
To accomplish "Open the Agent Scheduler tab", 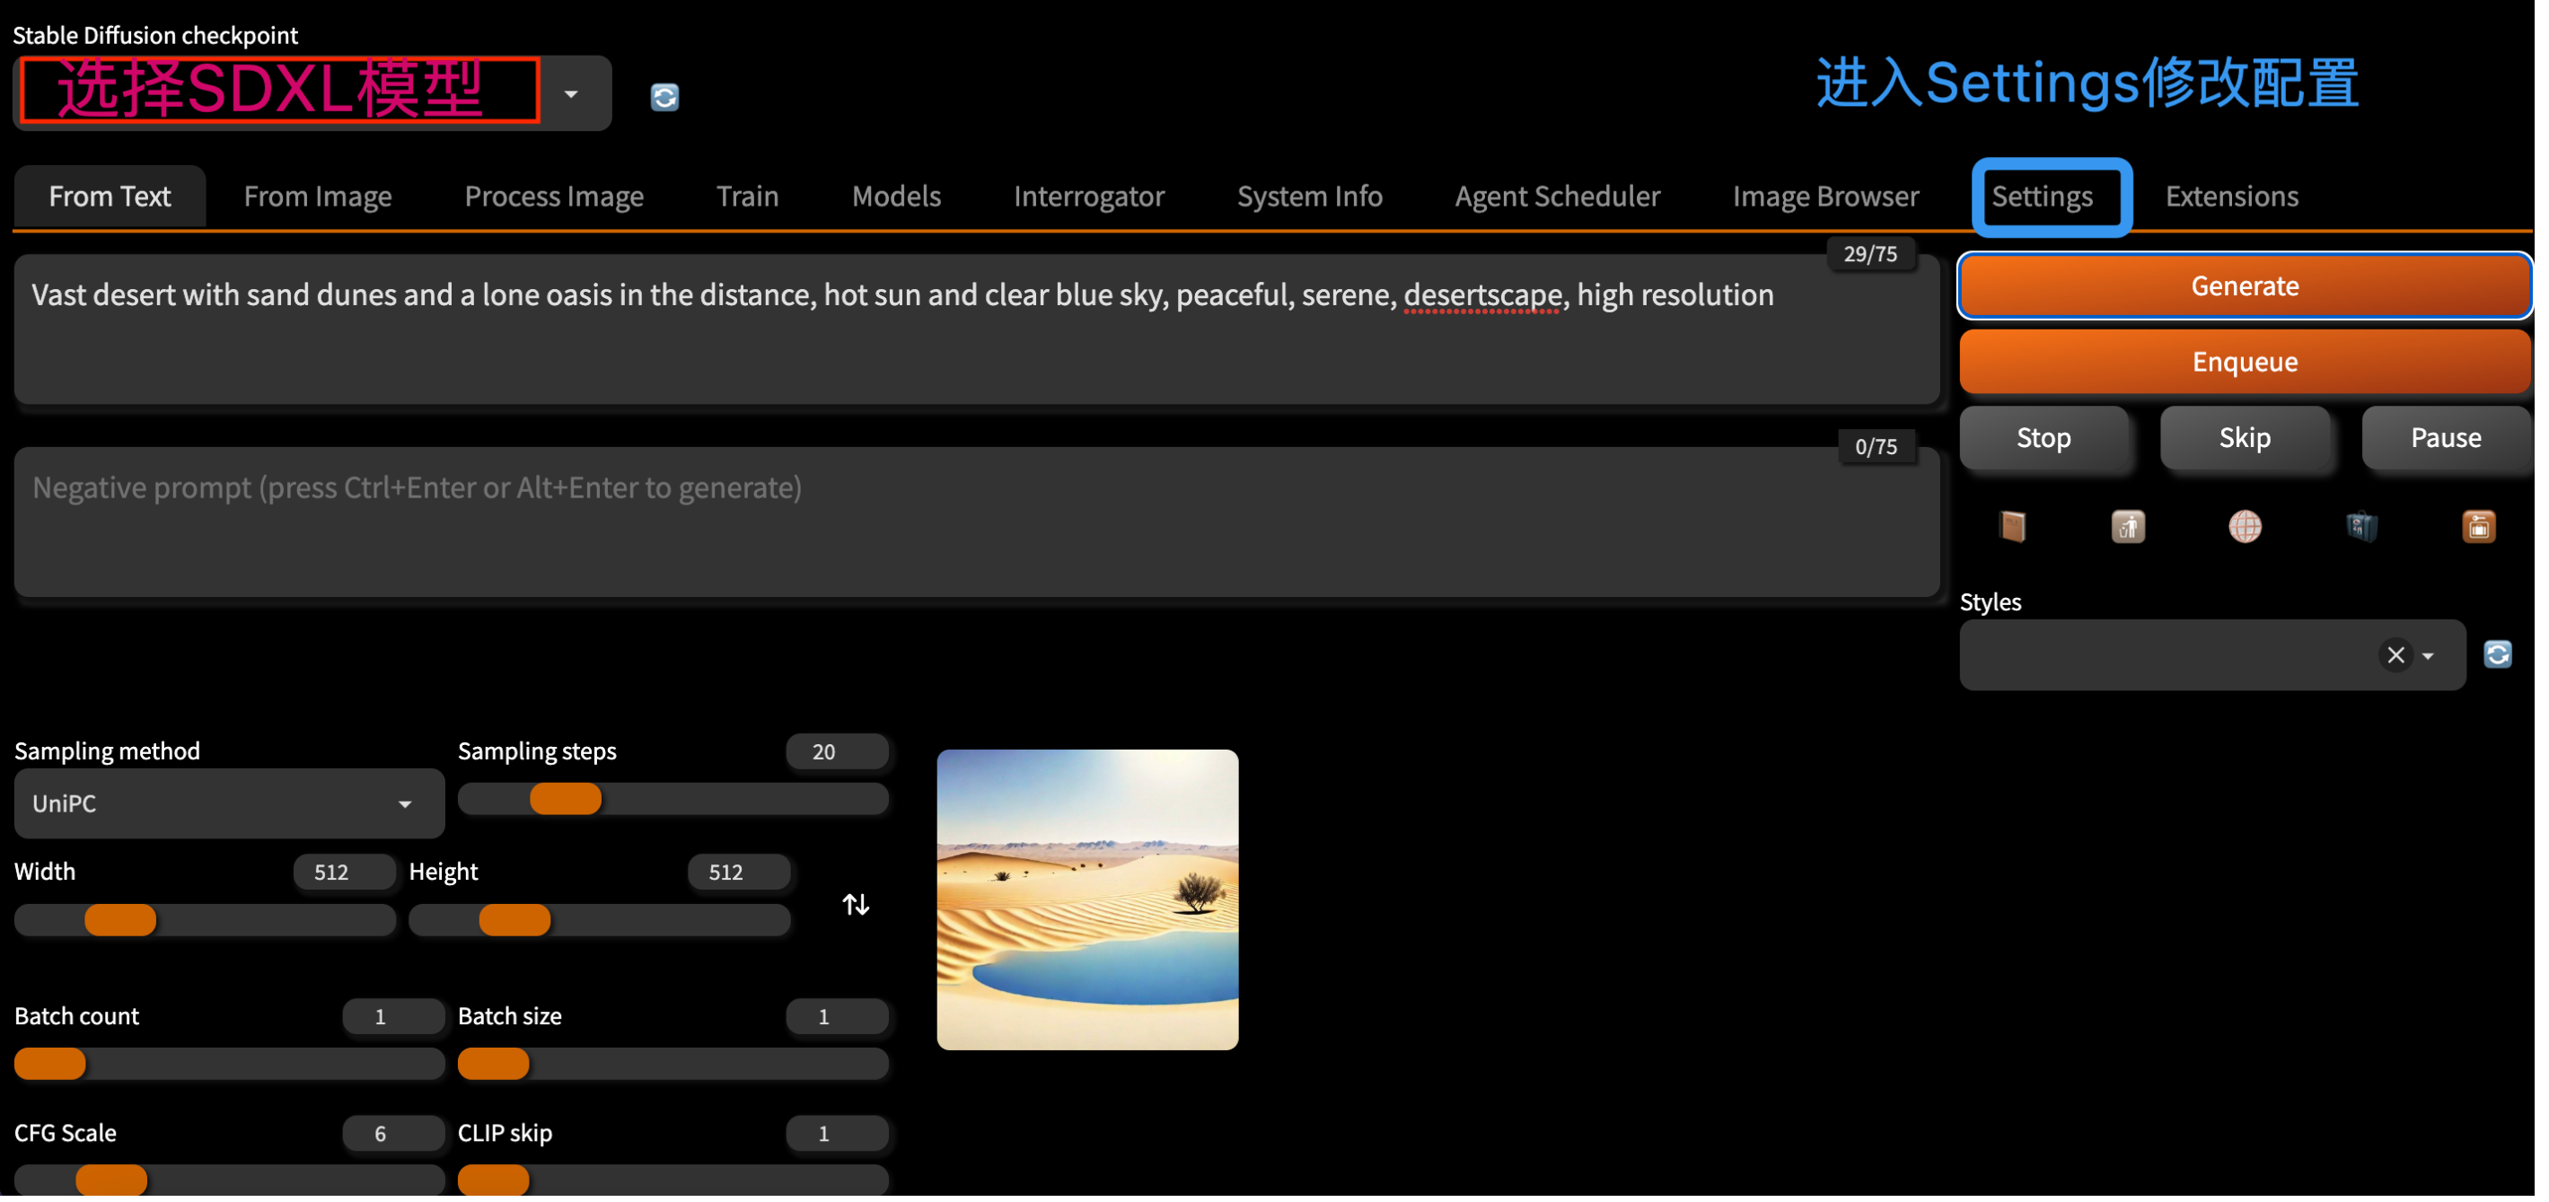I will pyautogui.click(x=1558, y=196).
